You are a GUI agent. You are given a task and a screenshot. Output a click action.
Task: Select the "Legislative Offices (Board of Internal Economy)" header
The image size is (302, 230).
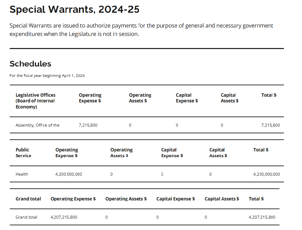pyautogui.click(x=36, y=101)
